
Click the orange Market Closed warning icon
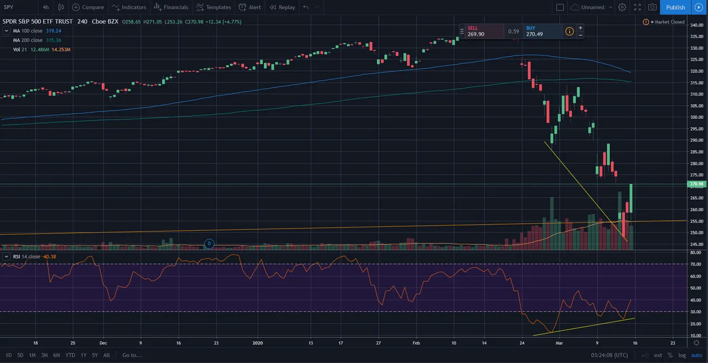coord(646,22)
